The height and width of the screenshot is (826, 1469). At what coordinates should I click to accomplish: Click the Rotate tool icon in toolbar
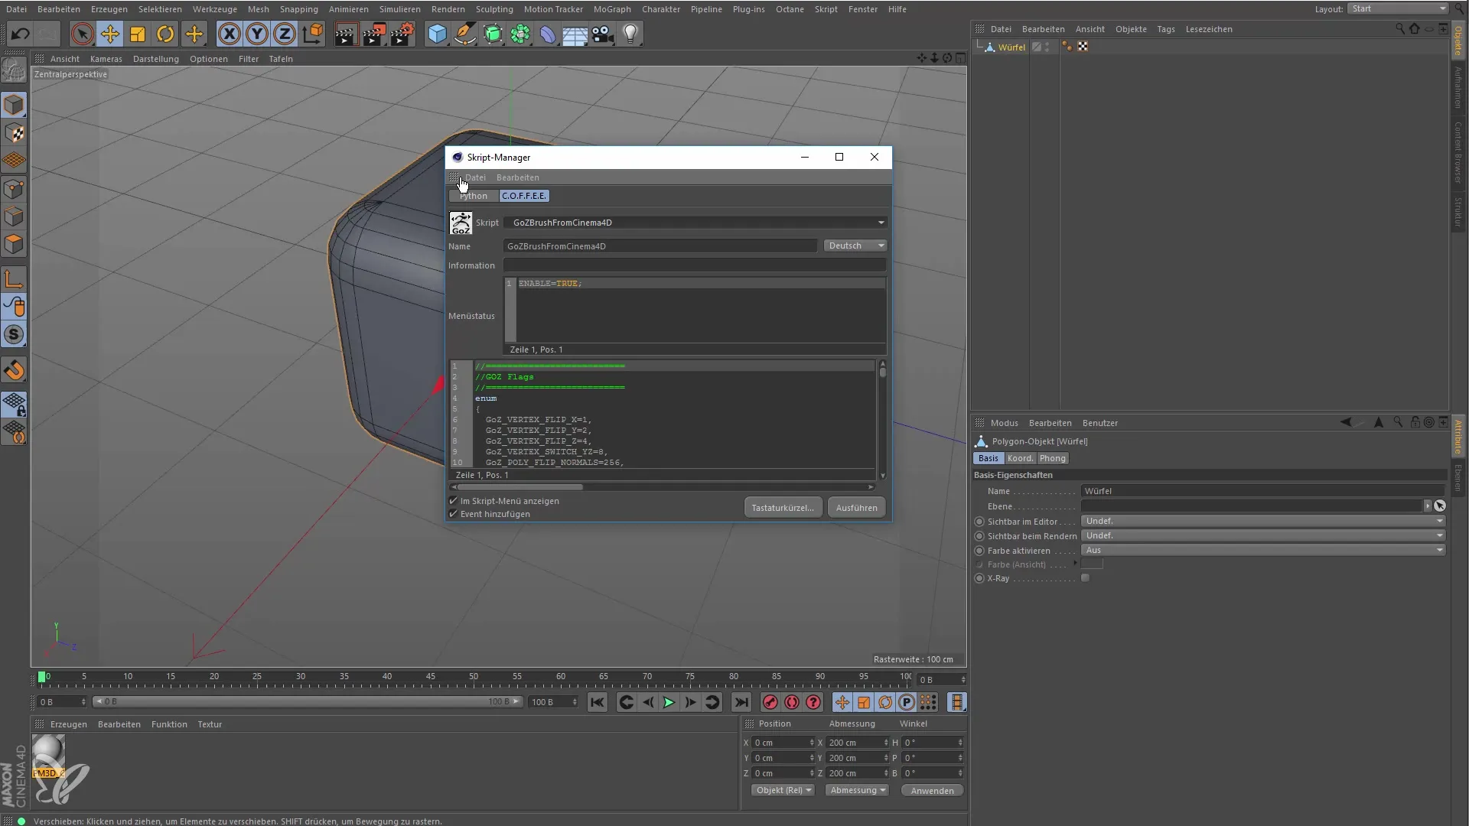tap(165, 34)
